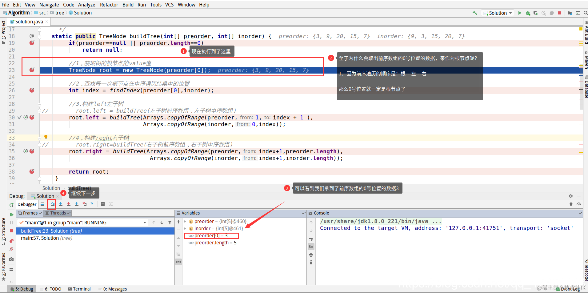The image size is (588, 293).
Task: Stop the debug session in Debug panel
Action: coord(11,231)
